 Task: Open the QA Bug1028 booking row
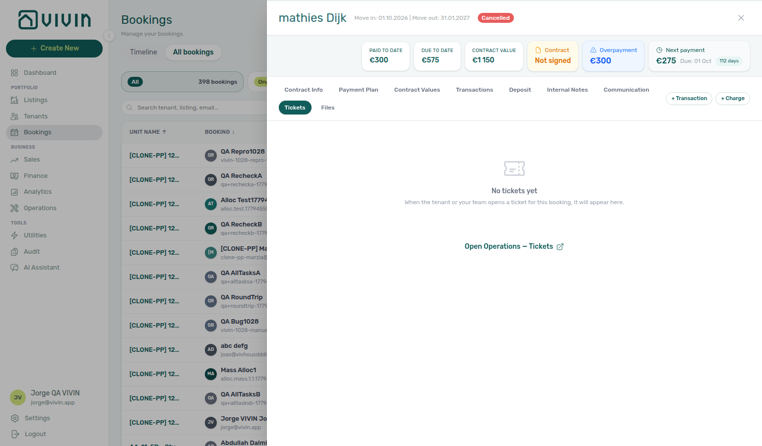(x=194, y=326)
